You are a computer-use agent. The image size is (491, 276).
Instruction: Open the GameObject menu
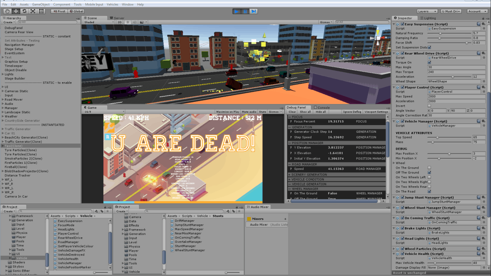tap(41, 4)
